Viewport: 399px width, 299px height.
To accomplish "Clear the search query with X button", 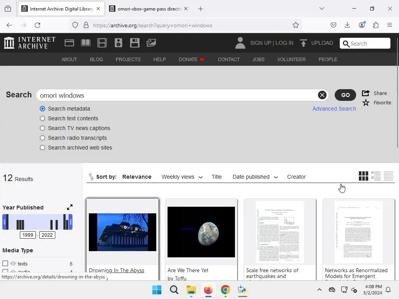I will pos(322,95).
